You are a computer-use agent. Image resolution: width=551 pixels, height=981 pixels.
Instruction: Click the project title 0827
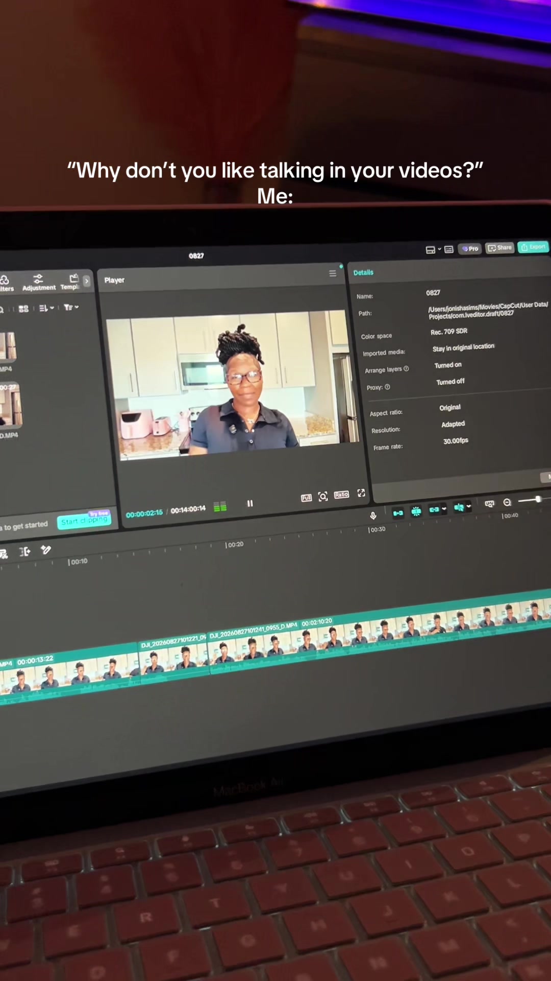click(196, 255)
